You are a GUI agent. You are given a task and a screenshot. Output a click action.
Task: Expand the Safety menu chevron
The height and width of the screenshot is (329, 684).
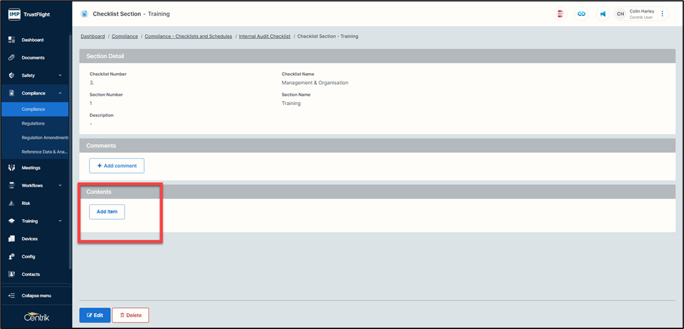tap(60, 76)
